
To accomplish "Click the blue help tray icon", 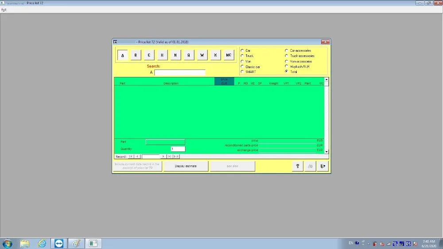I will 357,243.
